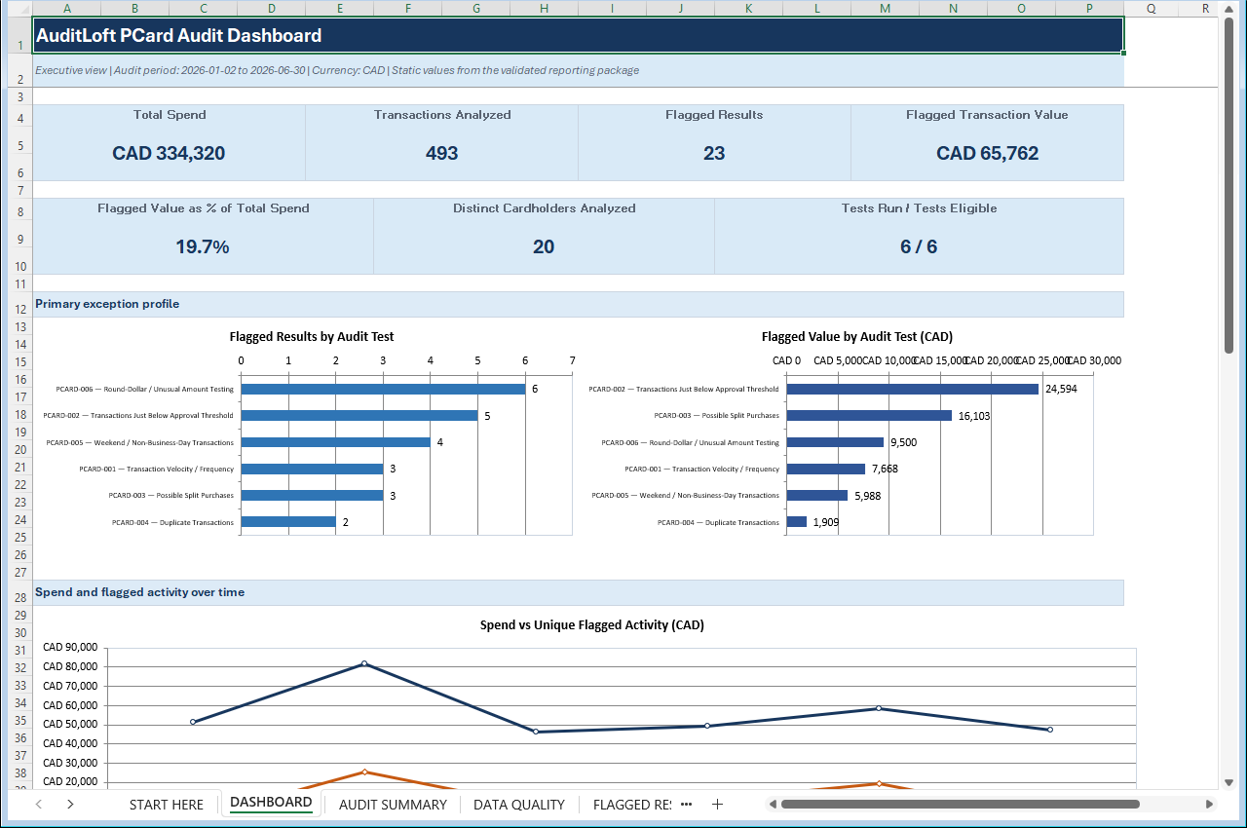1247x828 pixels.
Task: Select column R header
Action: 1205,8
